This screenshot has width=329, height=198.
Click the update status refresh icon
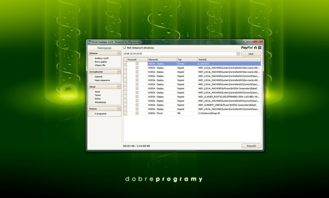coord(125,48)
